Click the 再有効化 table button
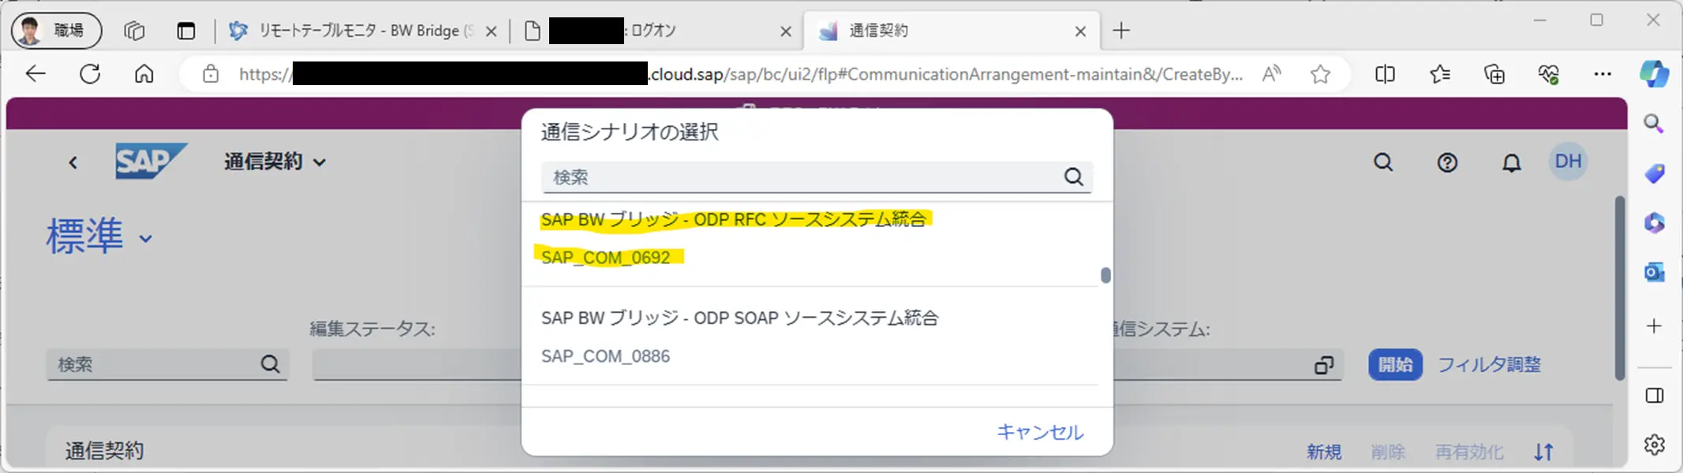 1469,452
